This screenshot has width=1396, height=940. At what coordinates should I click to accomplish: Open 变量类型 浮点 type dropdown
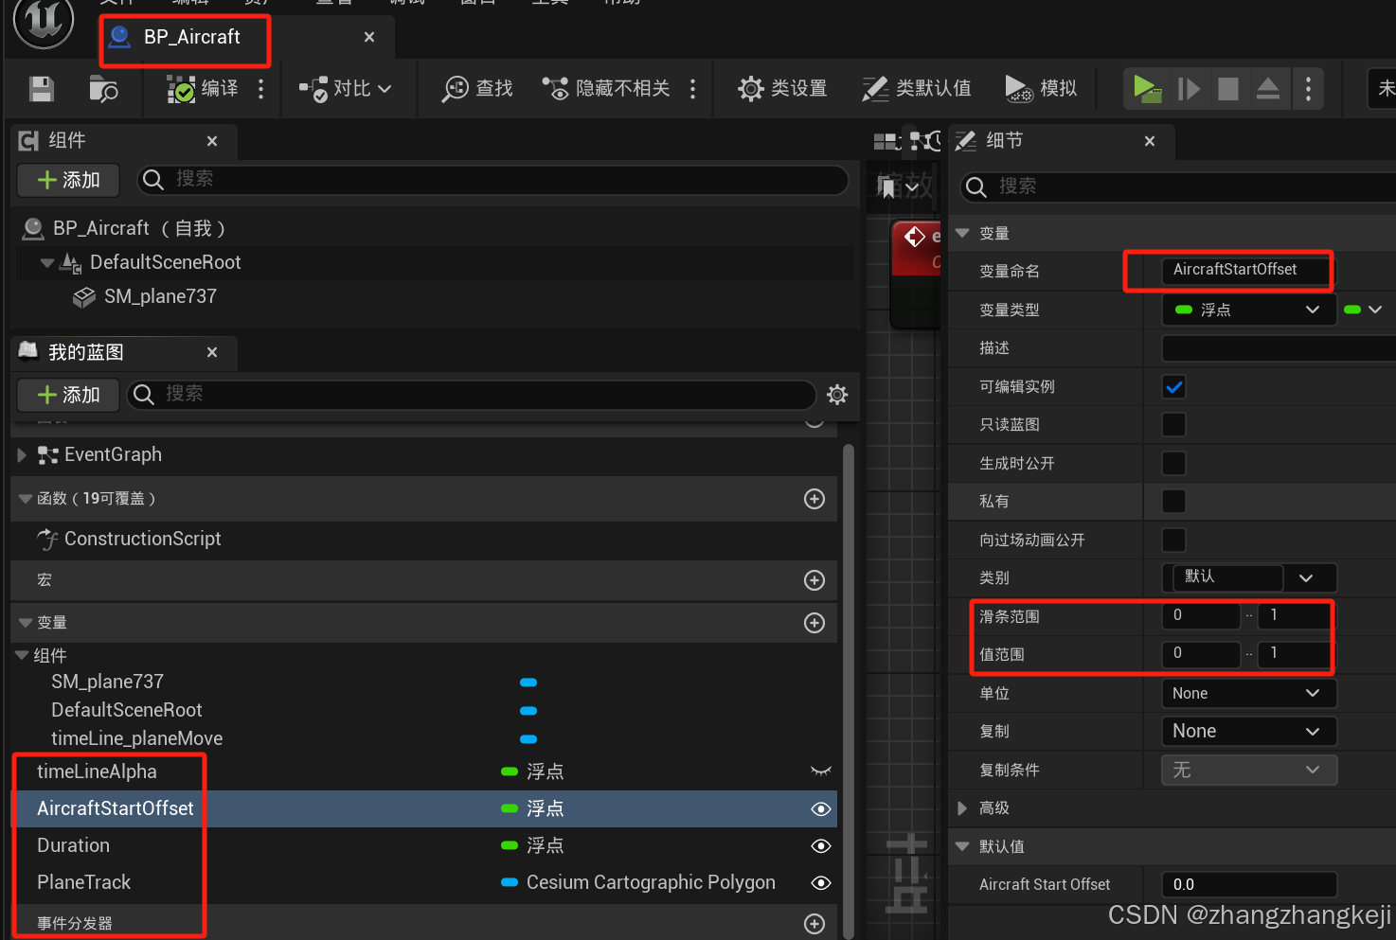(1248, 310)
